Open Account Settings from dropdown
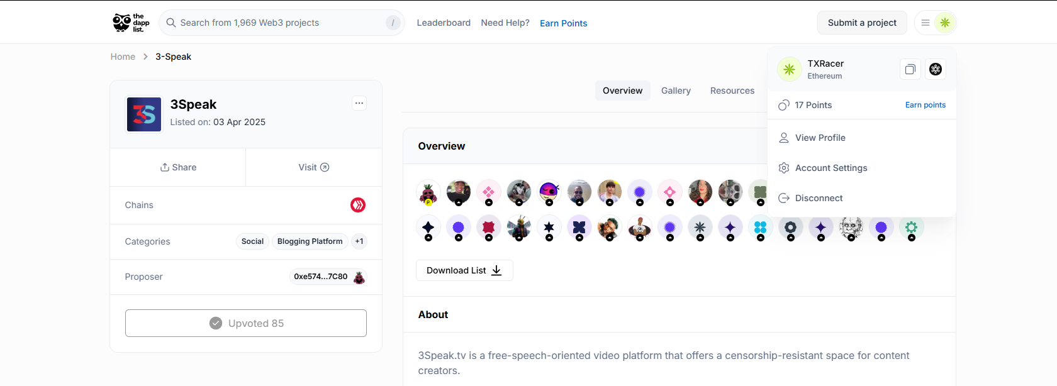1057x386 pixels. [x=830, y=168]
